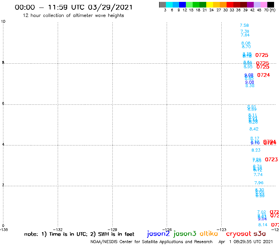Viewport: 279px width, 245px height.
Task: Select the subtitle about altimeter wave heights
Action: click(x=73, y=15)
